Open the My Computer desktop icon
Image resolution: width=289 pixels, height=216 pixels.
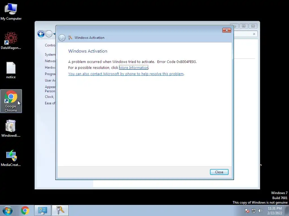(x=11, y=12)
